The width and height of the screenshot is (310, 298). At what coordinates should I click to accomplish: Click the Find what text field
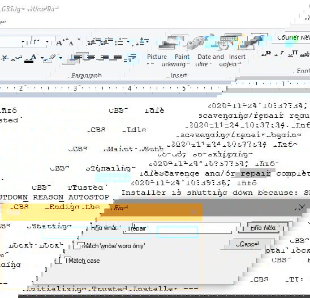[x=182, y=228]
